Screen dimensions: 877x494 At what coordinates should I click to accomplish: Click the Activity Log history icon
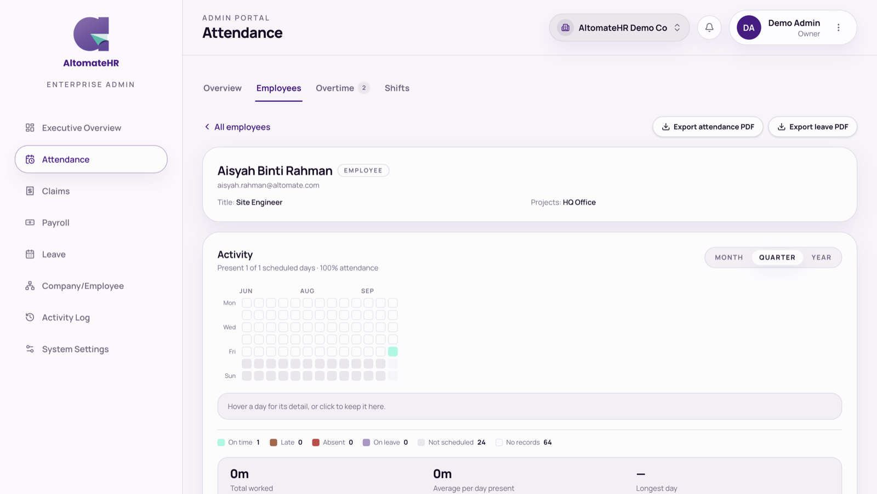pyautogui.click(x=30, y=317)
